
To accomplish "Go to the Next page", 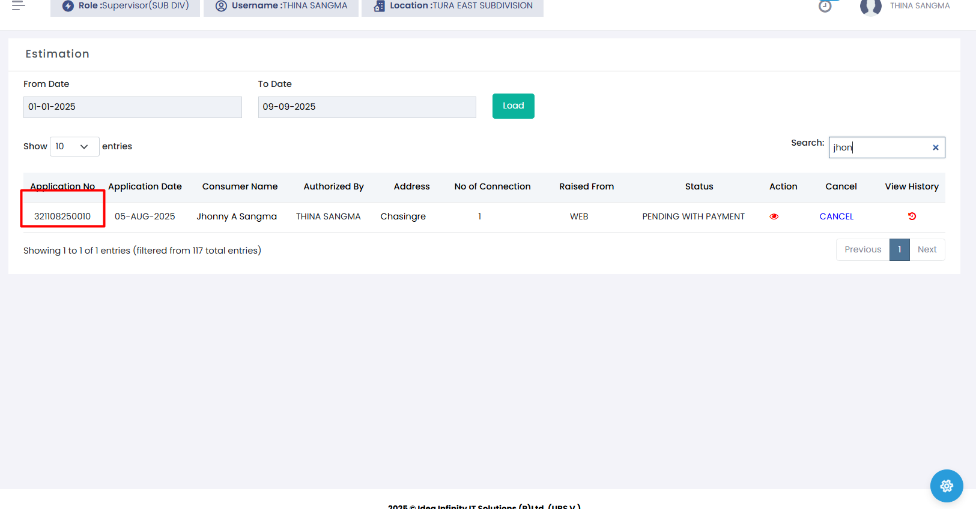I will click(x=927, y=249).
